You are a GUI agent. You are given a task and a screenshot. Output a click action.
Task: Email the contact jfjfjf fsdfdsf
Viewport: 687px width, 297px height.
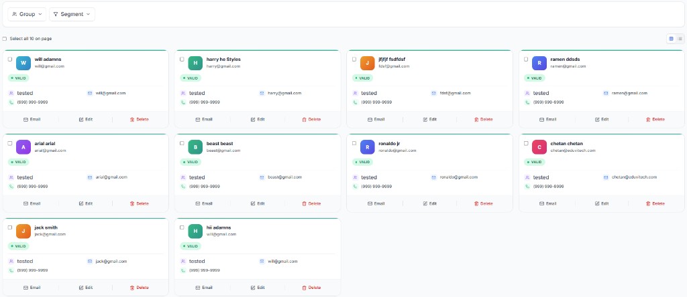click(376, 119)
